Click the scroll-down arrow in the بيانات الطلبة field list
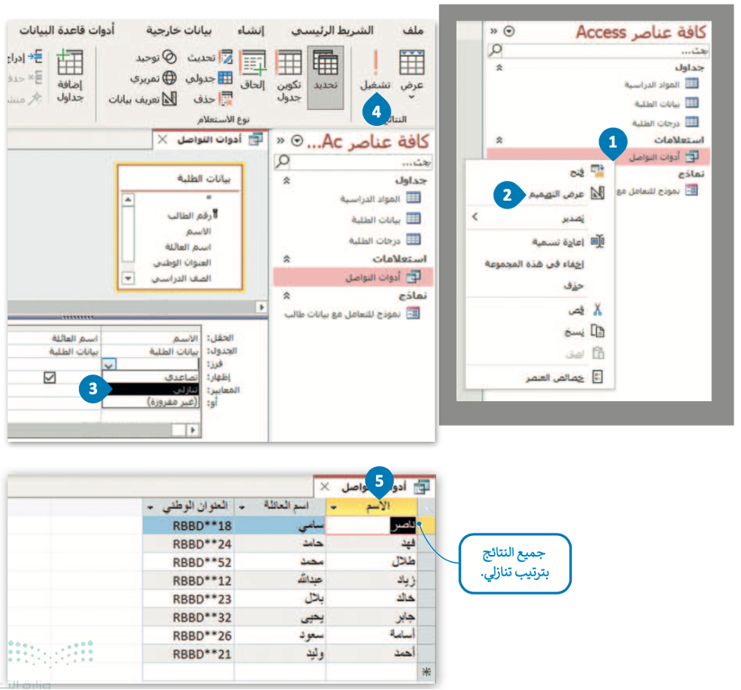This screenshot has width=741, height=690. [x=128, y=278]
